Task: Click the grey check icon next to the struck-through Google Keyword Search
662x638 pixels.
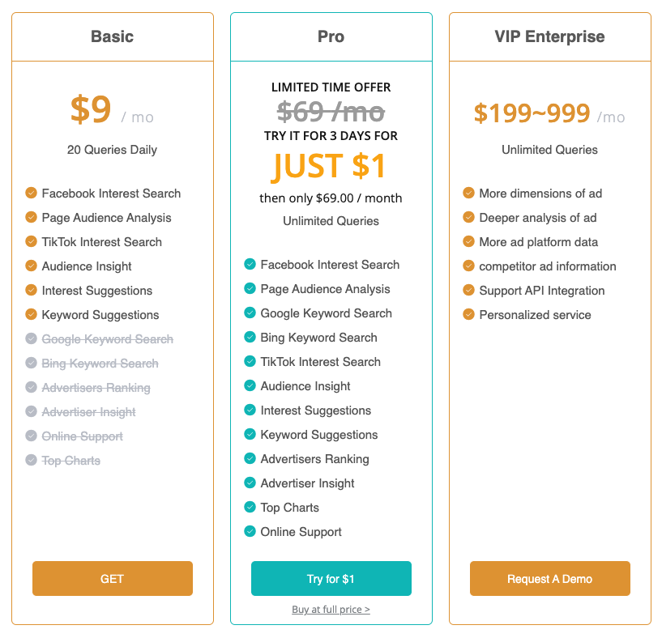Action: click(x=32, y=339)
